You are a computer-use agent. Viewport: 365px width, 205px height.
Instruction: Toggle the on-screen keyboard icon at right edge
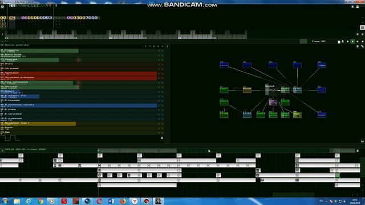coord(363,27)
